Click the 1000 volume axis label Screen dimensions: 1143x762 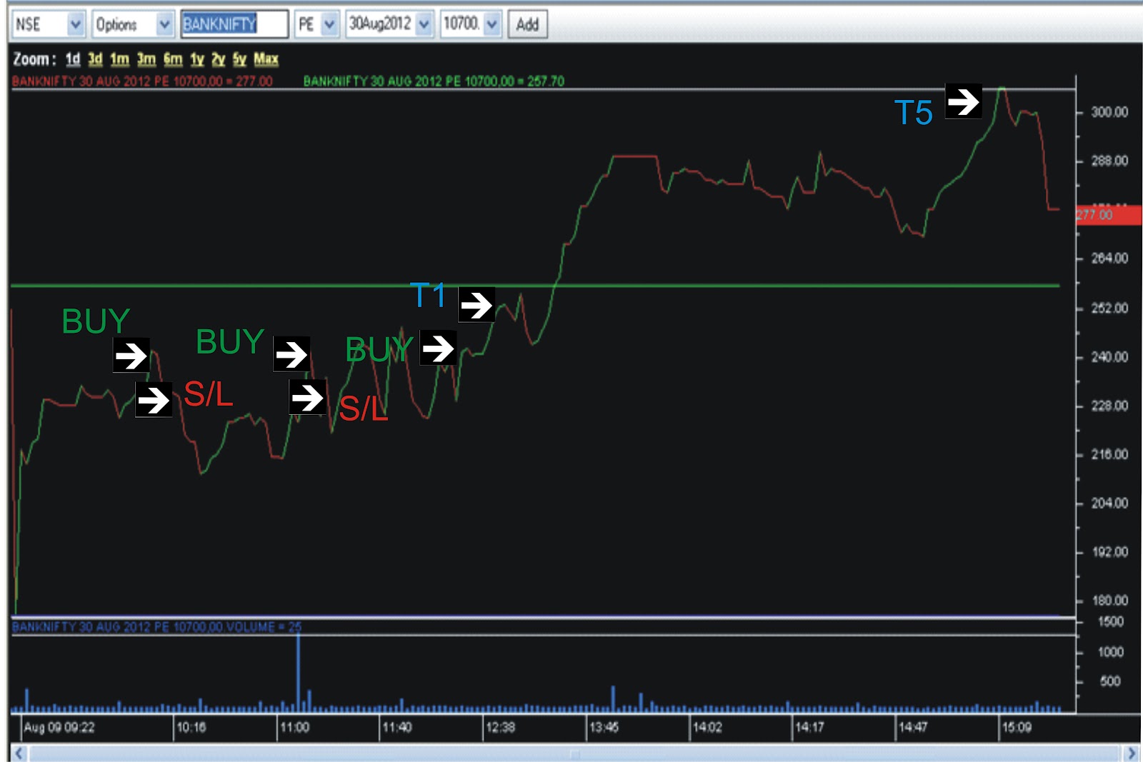point(1111,652)
